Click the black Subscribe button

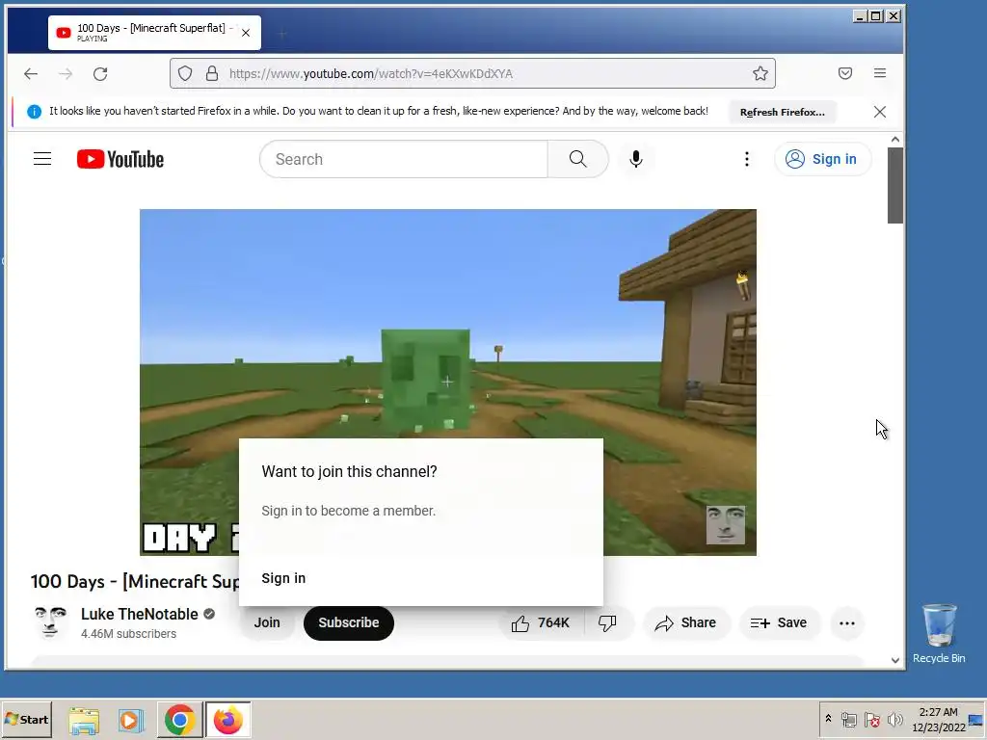click(349, 623)
